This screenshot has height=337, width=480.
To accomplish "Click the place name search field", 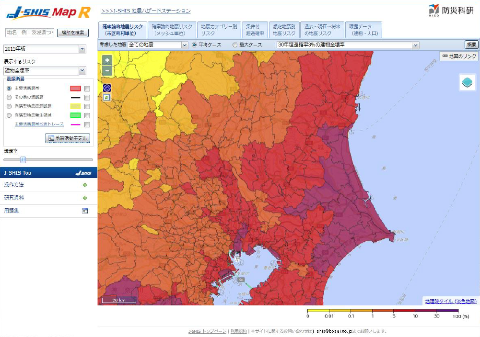I will tap(30, 33).
